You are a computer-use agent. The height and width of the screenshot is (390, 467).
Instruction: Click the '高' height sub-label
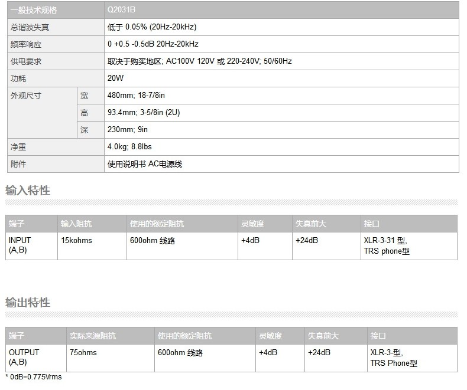click(91, 113)
